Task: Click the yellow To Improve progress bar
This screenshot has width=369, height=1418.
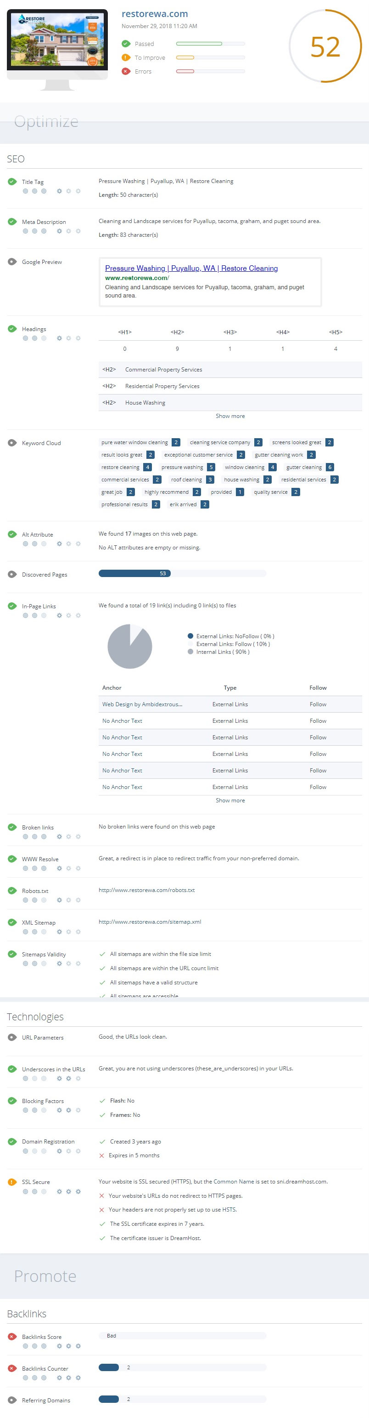Action: 210,57
